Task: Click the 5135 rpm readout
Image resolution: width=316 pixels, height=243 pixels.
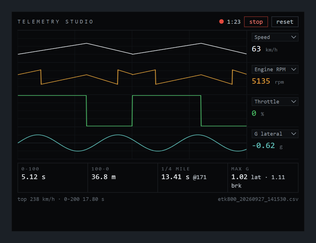Action: 268,81
